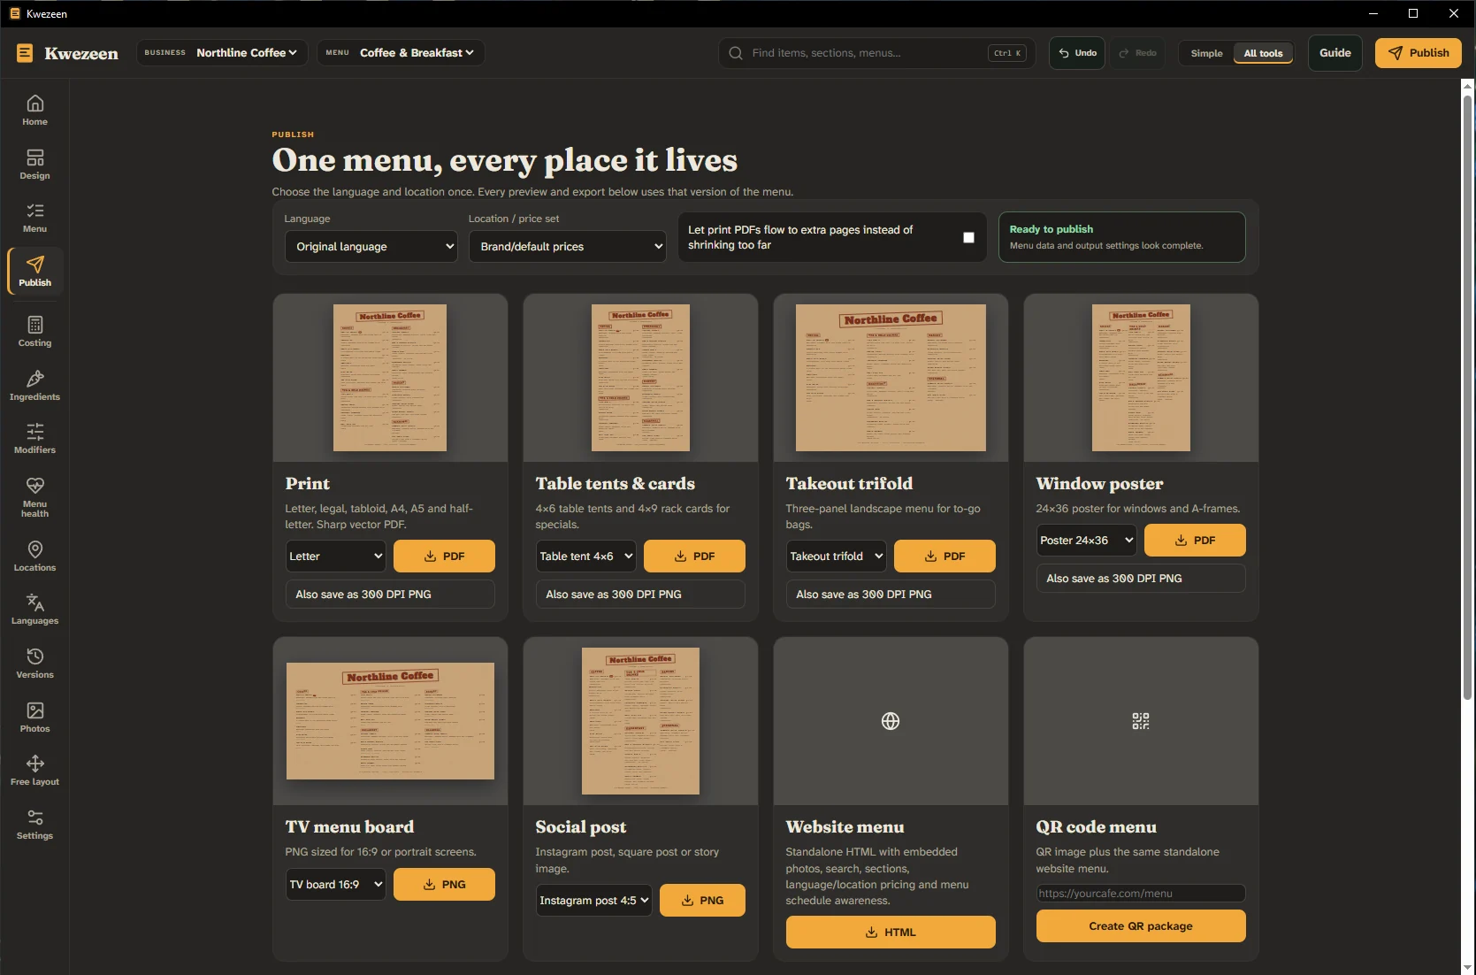Open the Free layout tool
The image size is (1476, 975).
35,771
